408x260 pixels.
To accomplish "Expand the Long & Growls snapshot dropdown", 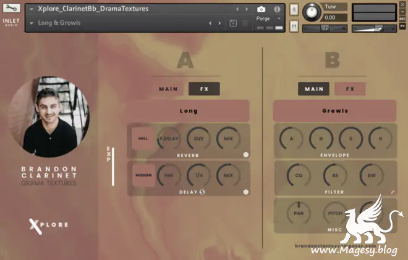I will click(32, 23).
